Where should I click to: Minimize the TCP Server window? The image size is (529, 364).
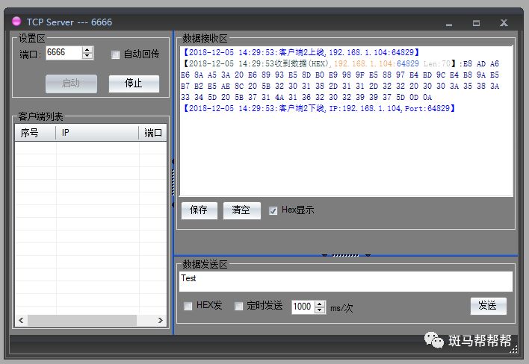pyautogui.click(x=449, y=24)
